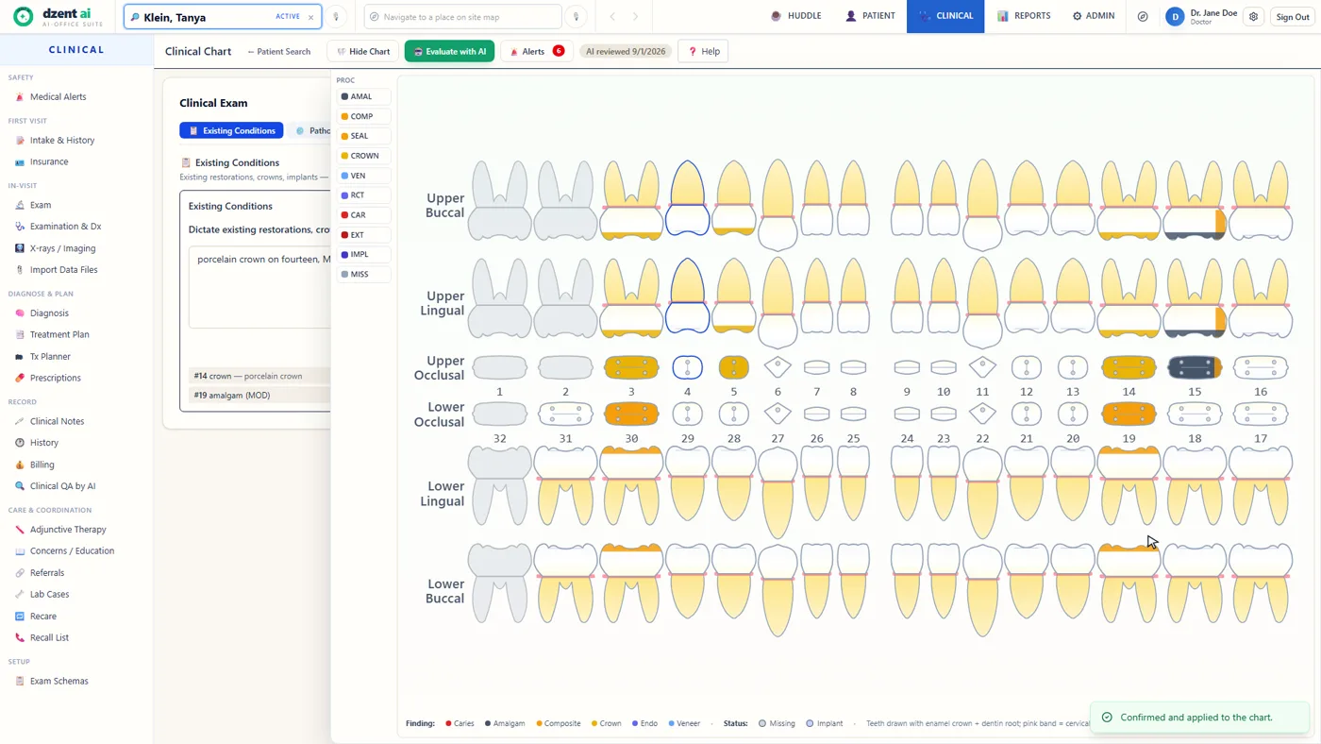Viewport: 1321px width, 744px height.
Task: Click Evaluate with AI button
Action: [449, 51]
